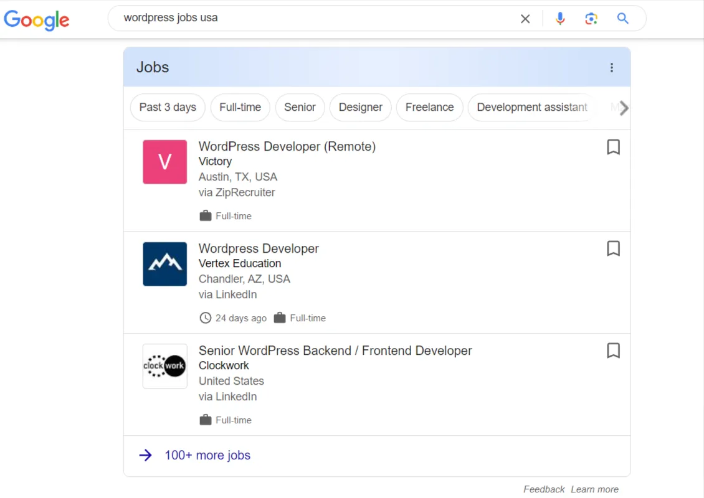Open WordPress Developer (Remote) job title

[x=287, y=146]
